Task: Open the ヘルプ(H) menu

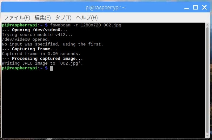Action: 87,17
